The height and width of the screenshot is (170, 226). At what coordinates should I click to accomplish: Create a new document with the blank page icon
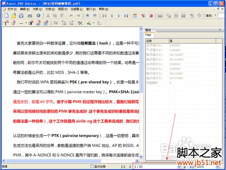click(x=6, y=16)
